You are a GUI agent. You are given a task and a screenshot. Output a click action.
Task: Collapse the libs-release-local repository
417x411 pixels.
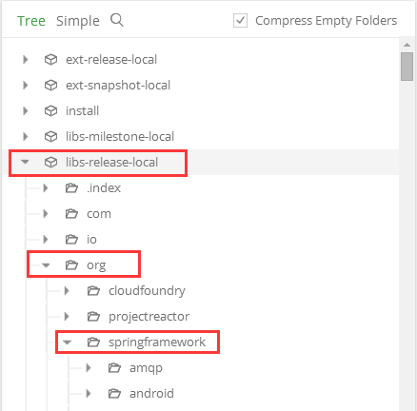click(25, 162)
